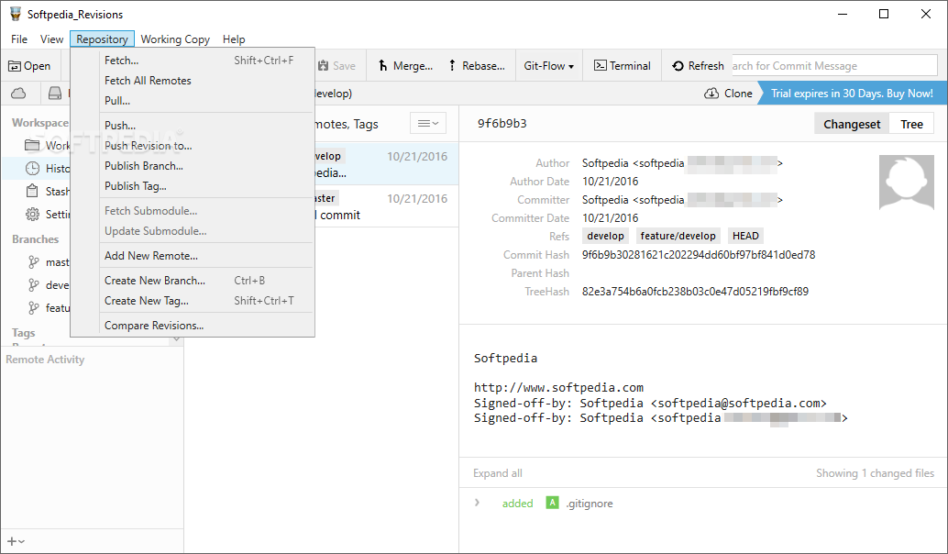Open the File menu
948x554 pixels.
point(18,39)
